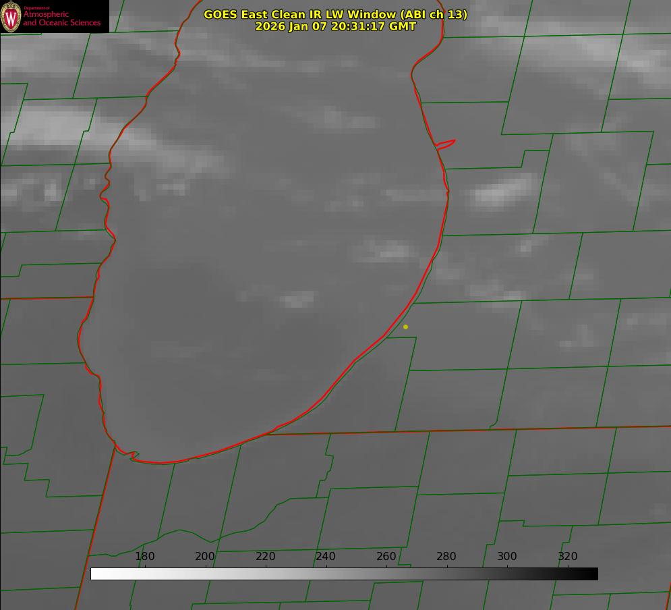
Task: Pick the 240 value on the colorbar
Action: [x=326, y=556]
